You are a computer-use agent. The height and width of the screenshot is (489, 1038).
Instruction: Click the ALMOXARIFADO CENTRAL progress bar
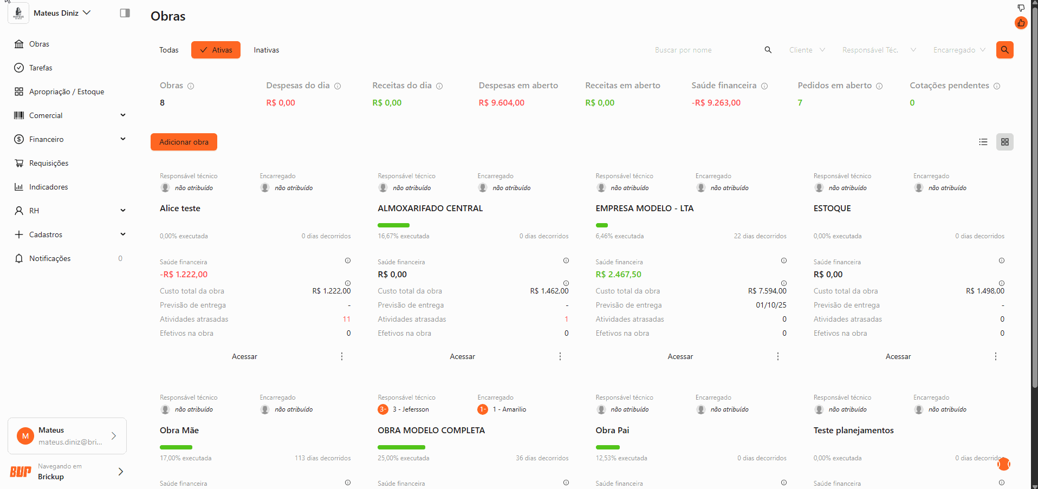click(x=393, y=225)
